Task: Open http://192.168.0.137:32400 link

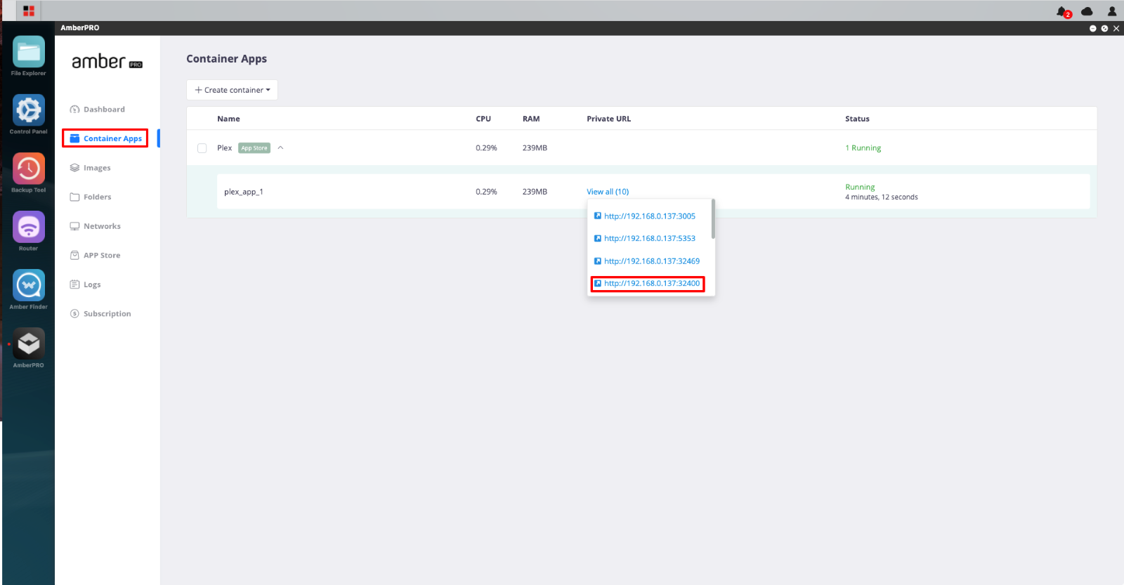Action: pos(652,284)
